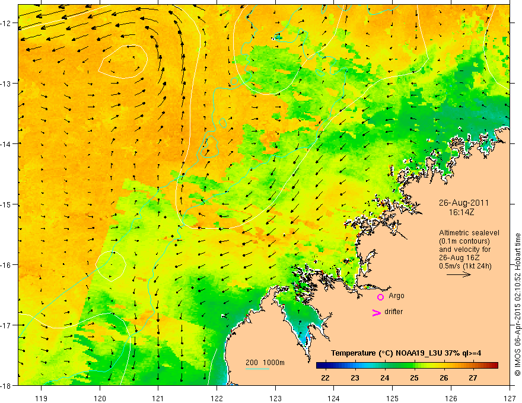Click colorbar tick label 25

pos(414,378)
